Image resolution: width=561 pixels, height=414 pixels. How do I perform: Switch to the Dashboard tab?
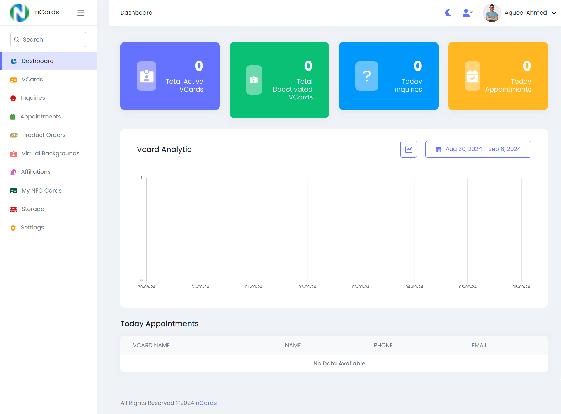pos(136,13)
